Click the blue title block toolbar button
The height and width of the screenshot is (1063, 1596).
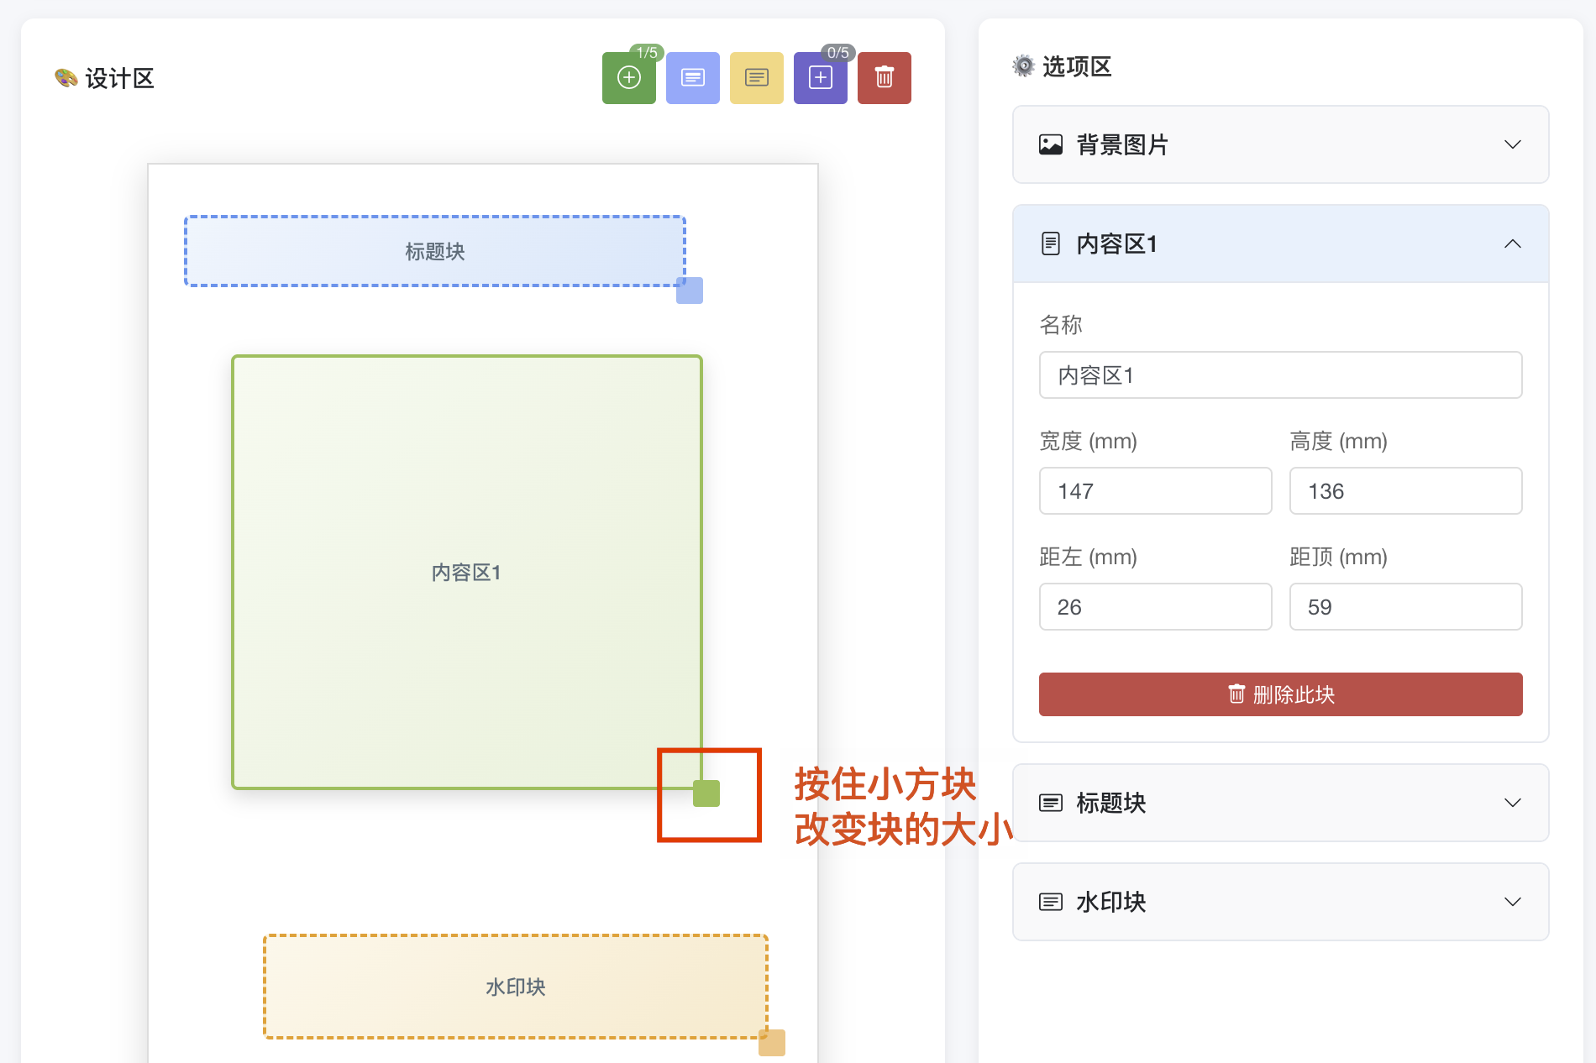click(692, 78)
